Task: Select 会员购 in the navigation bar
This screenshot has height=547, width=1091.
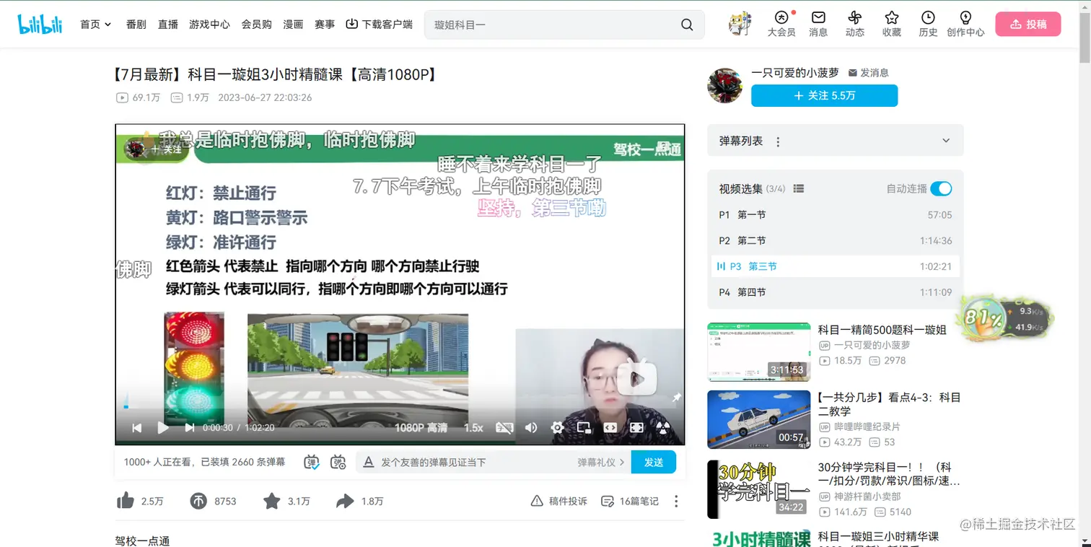Action: click(256, 25)
